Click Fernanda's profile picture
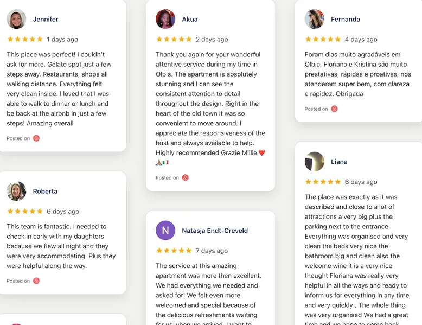 click(315, 19)
